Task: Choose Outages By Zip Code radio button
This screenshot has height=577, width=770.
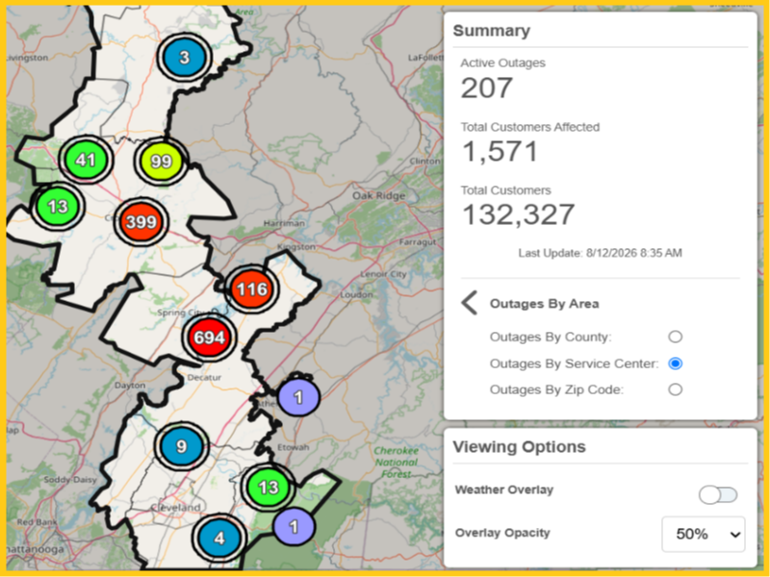Action: [676, 389]
